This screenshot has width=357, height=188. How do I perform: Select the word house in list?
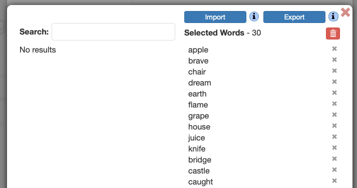199,127
